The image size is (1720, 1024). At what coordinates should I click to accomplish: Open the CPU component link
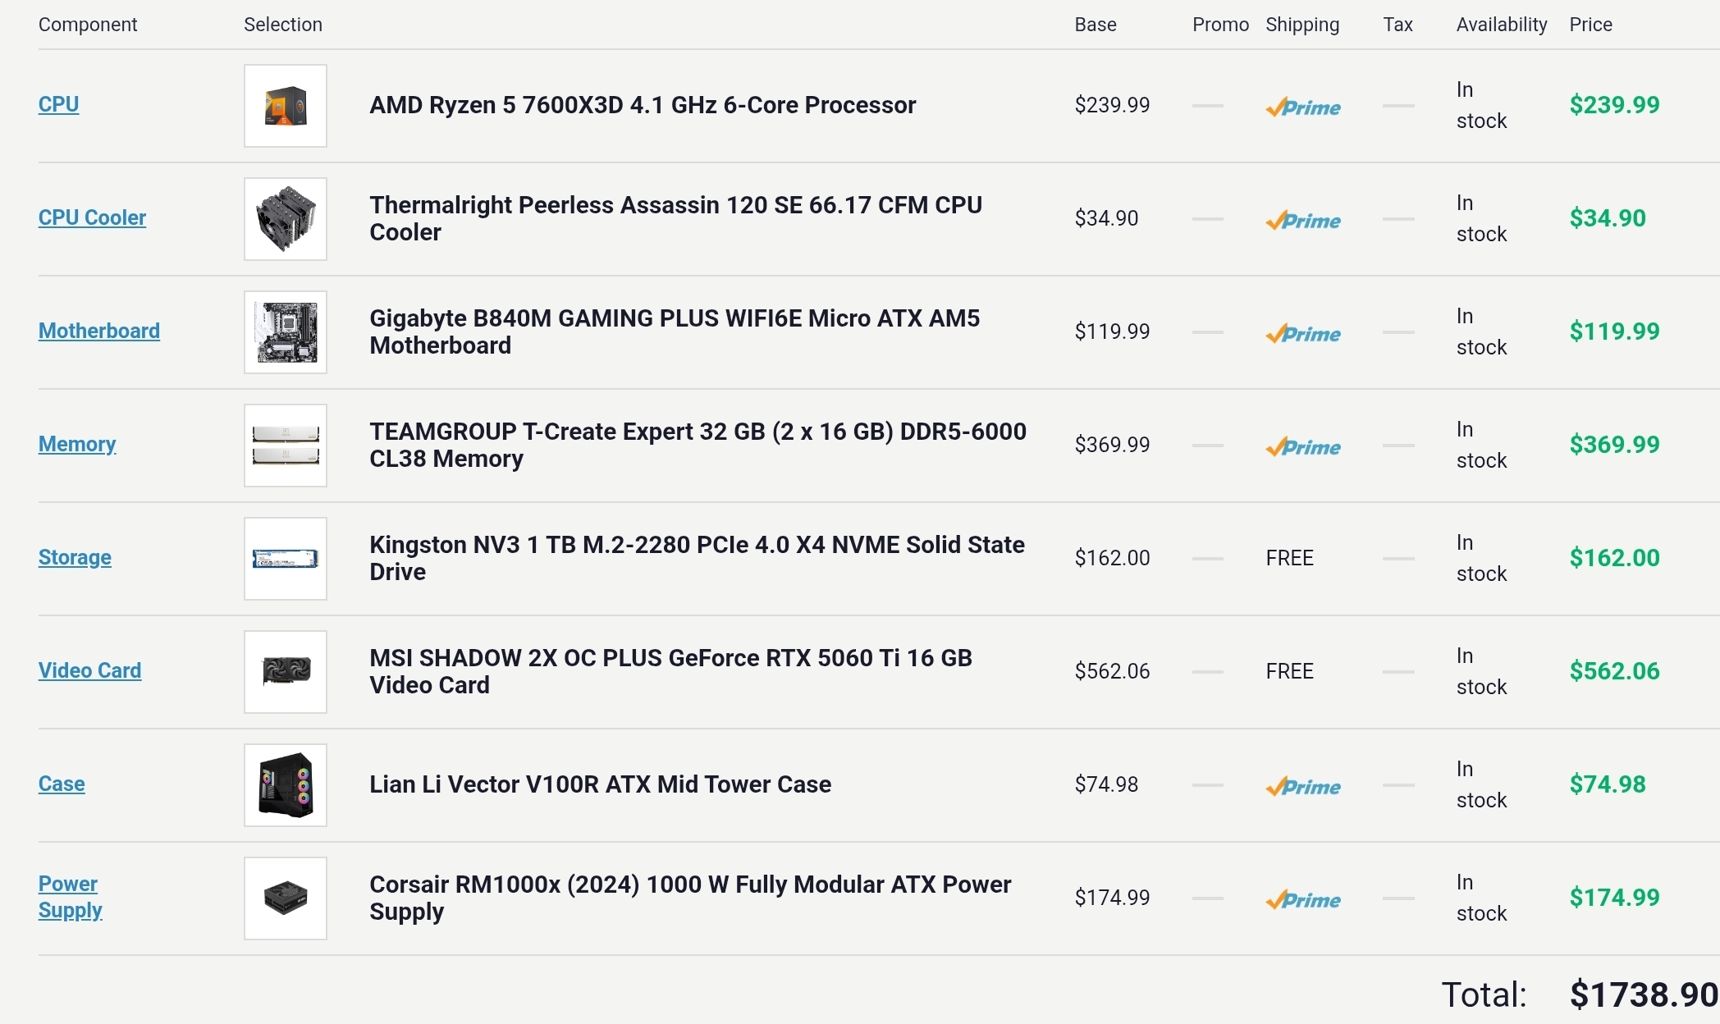click(x=58, y=104)
